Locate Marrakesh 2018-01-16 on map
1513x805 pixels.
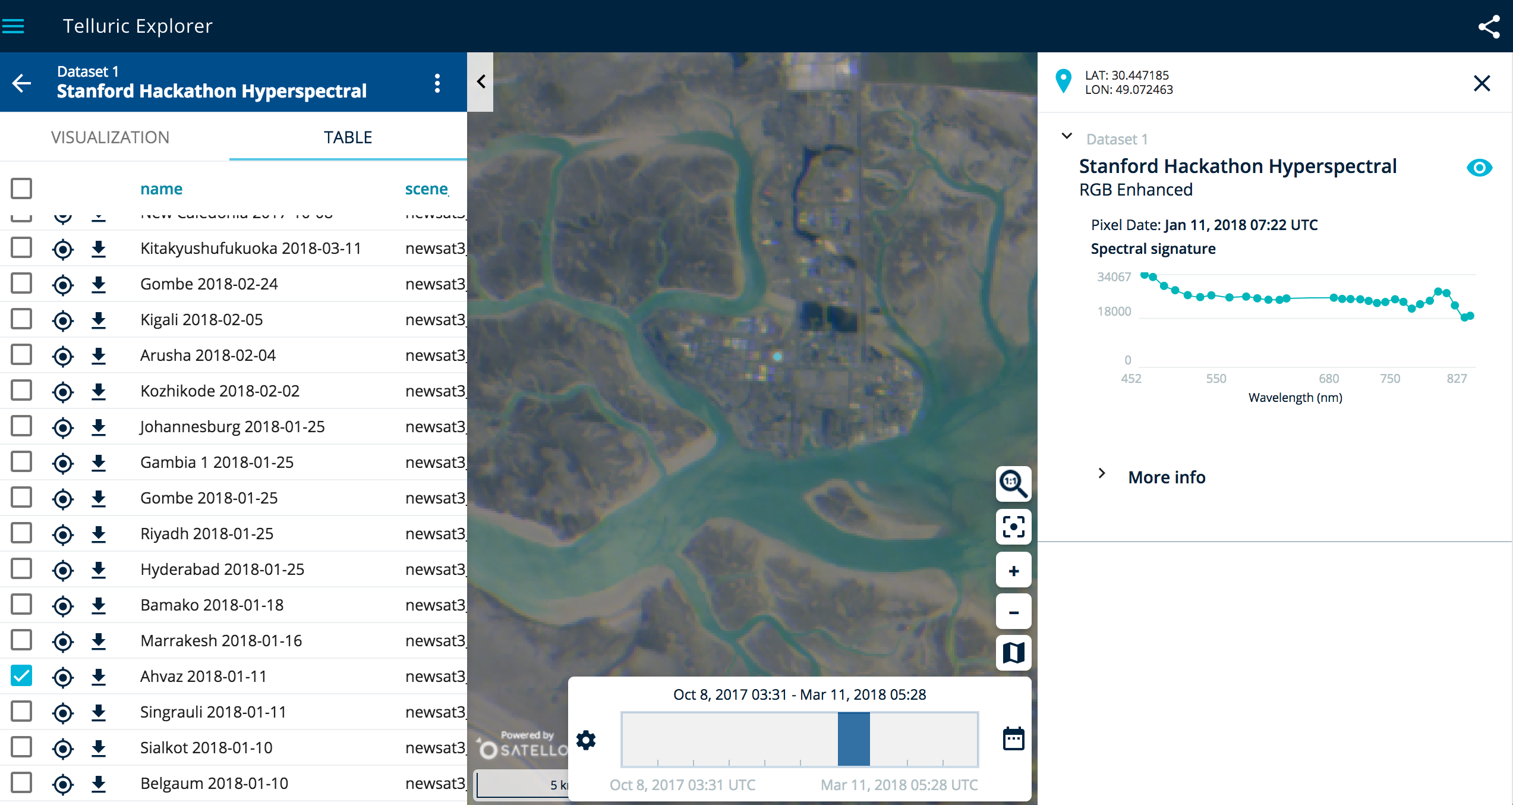click(x=63, y=642)
